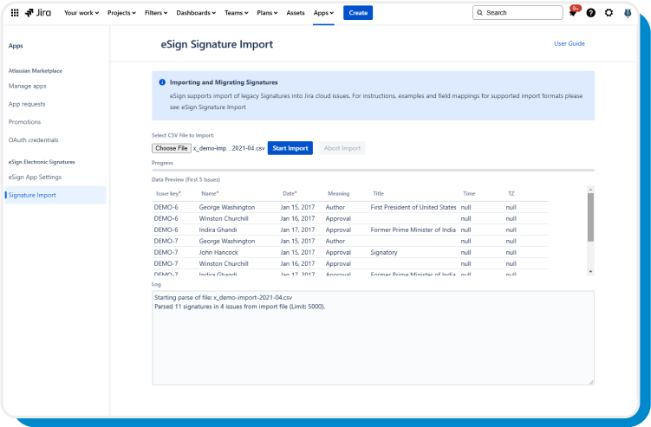This screenshot has height=427, width=651.
Task: Expand the Filters menu
Action: [x=156, y=13]
